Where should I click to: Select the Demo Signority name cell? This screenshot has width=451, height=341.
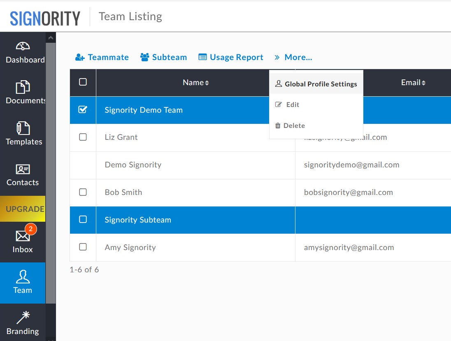click(133, 165)
